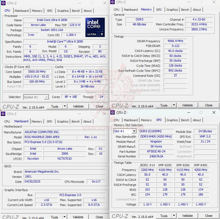Screen dimensions: 220x219
Task: Open the Tools dropdown arrow in Memory window
Action: (174, 105)
